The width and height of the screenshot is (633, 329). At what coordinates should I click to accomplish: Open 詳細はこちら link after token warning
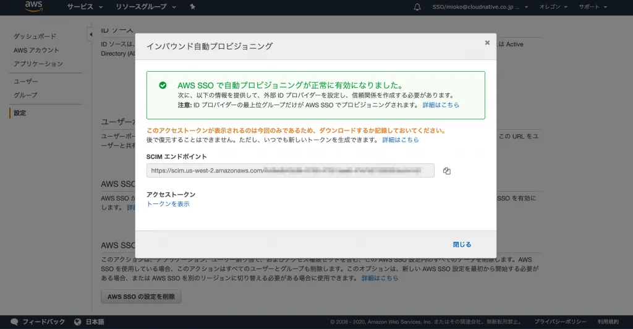[401, 140]
